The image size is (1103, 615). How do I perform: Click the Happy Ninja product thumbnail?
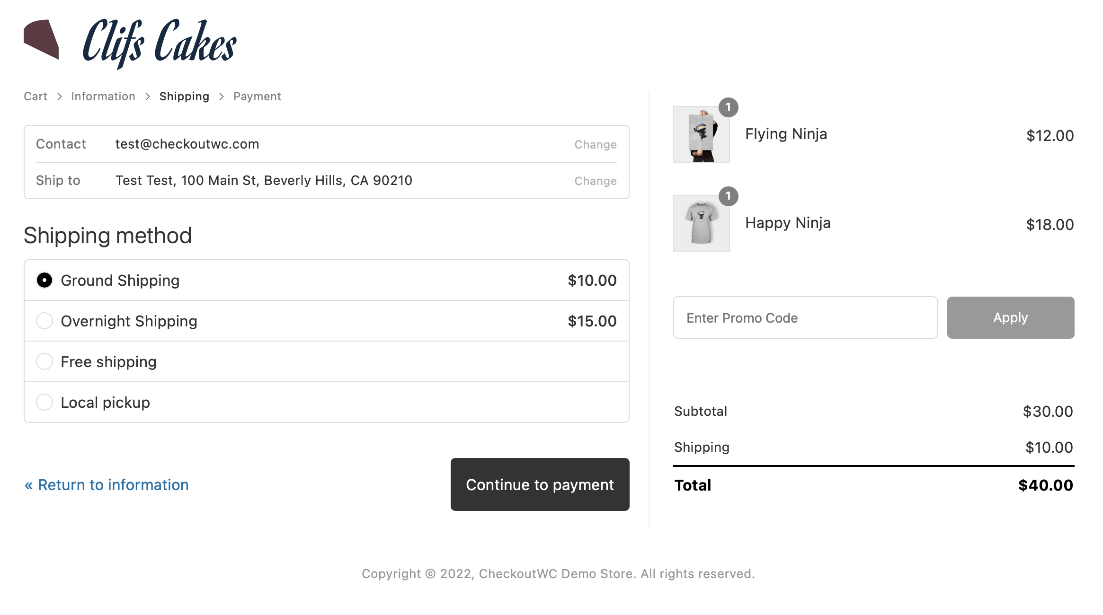(x=700, y=223)
